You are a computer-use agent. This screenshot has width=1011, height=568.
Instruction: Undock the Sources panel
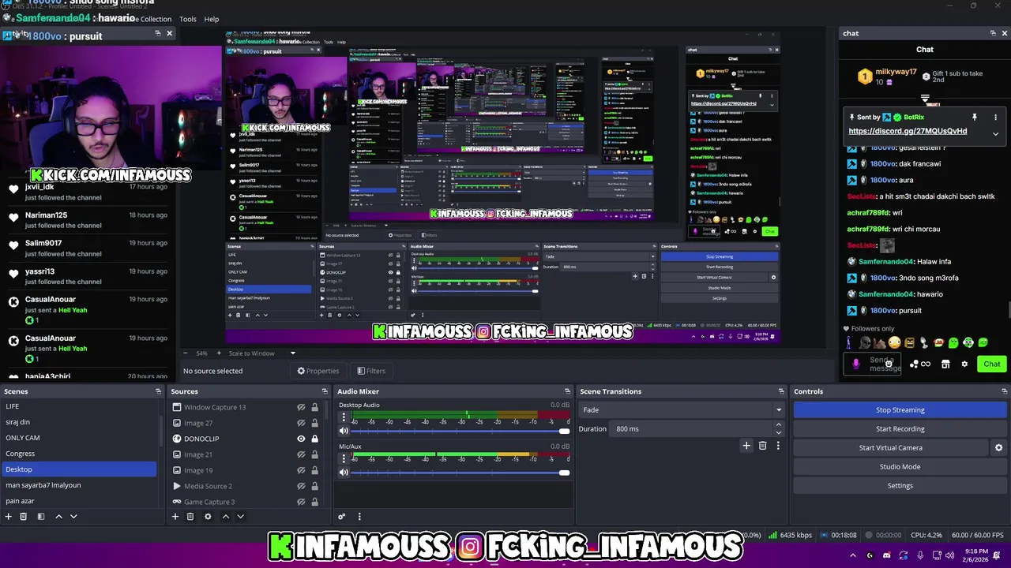coord(325,391)
